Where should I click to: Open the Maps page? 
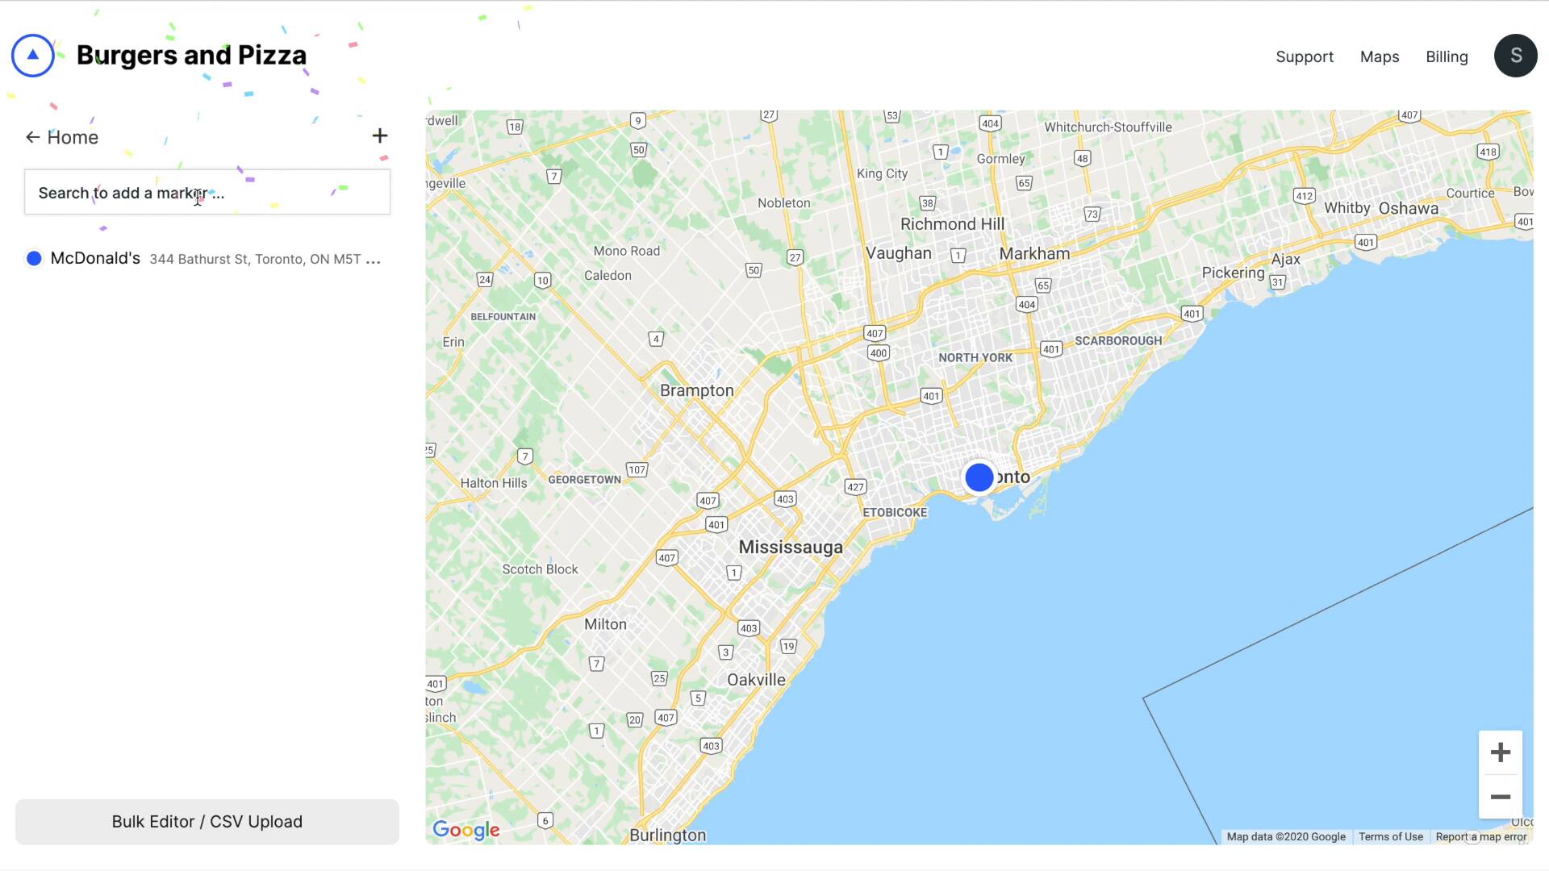[1379, 56]
